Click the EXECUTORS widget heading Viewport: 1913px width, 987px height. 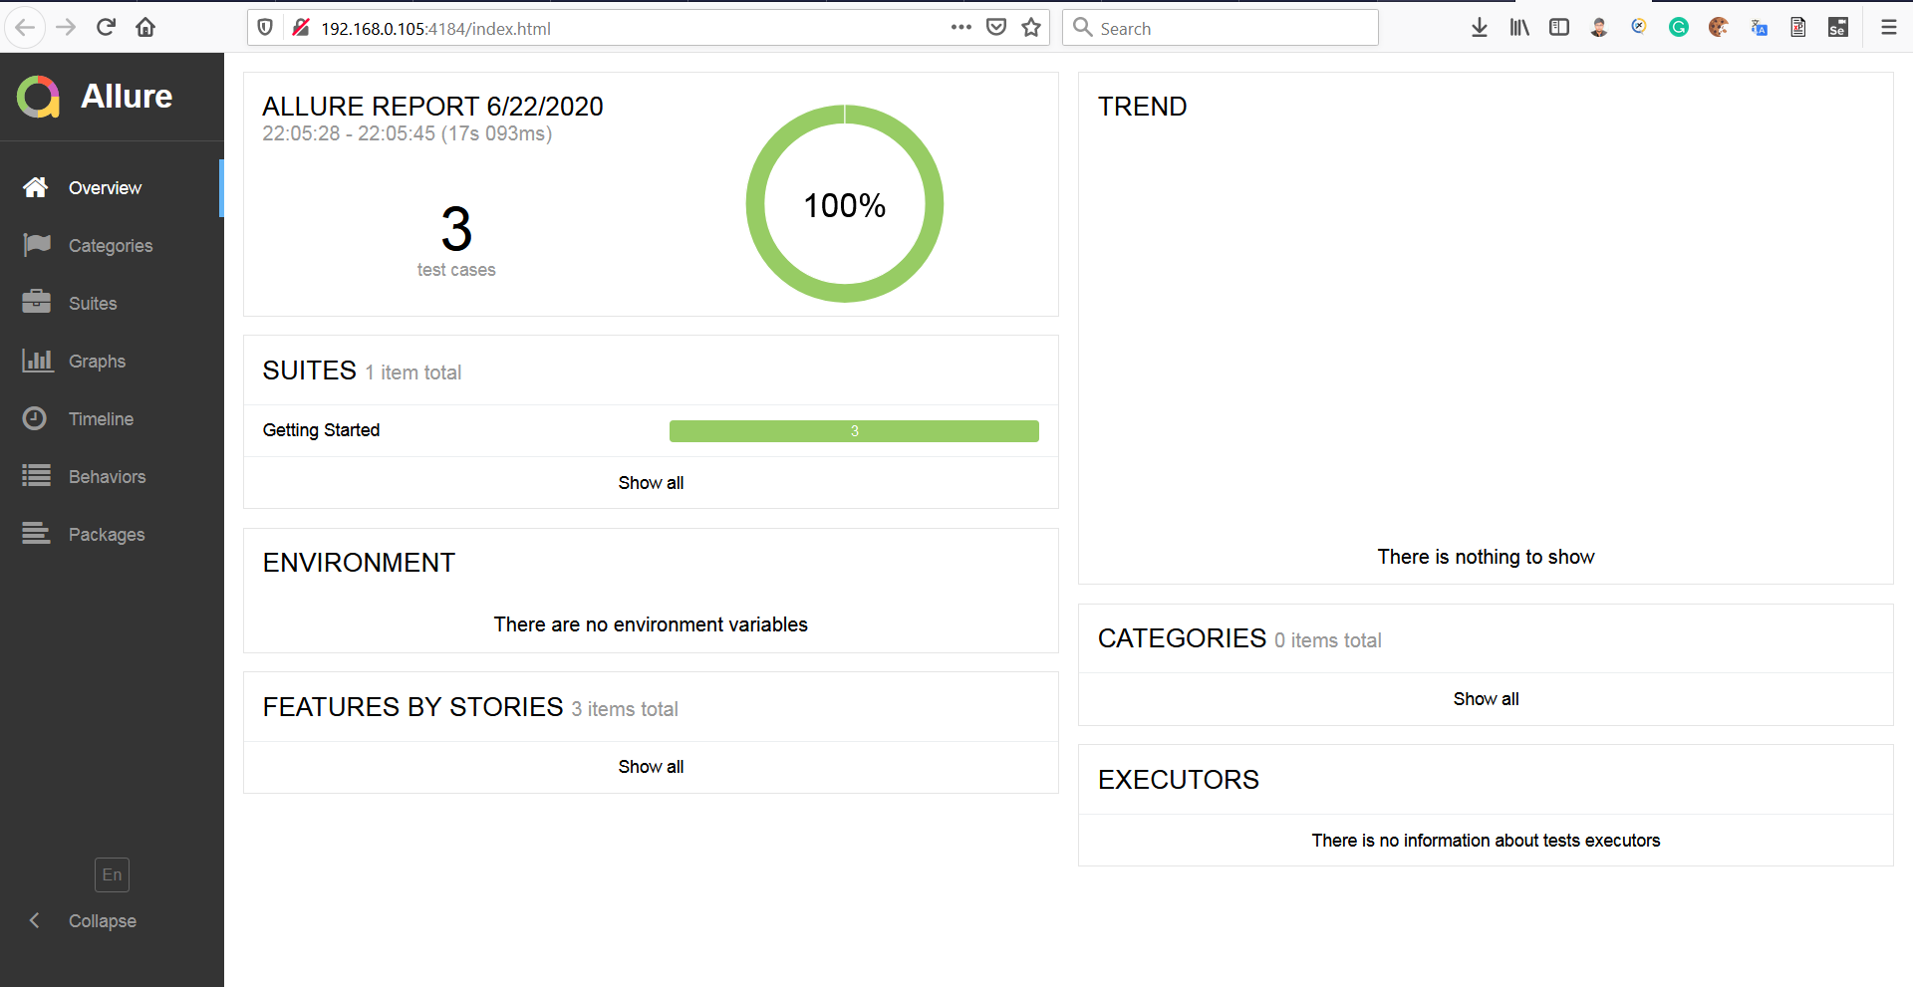[1179, 780]
